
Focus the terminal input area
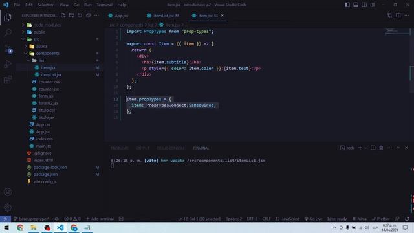tap(112, 166)
